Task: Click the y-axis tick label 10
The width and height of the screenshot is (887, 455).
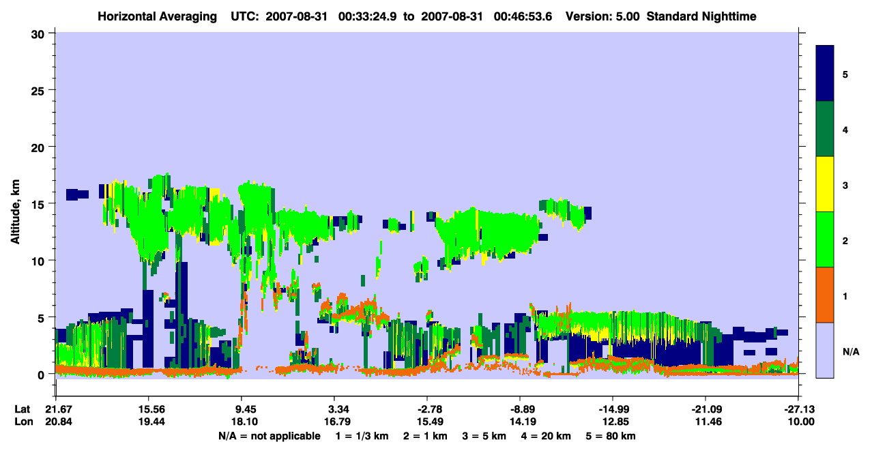Action: pos(40,261)
